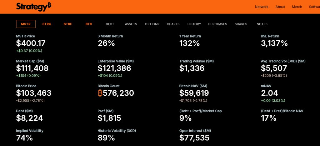This screenshot has height=146, width=320.
Task: Click the orange Bitcoin symbol beside 576,230
Action: (100, 93)
